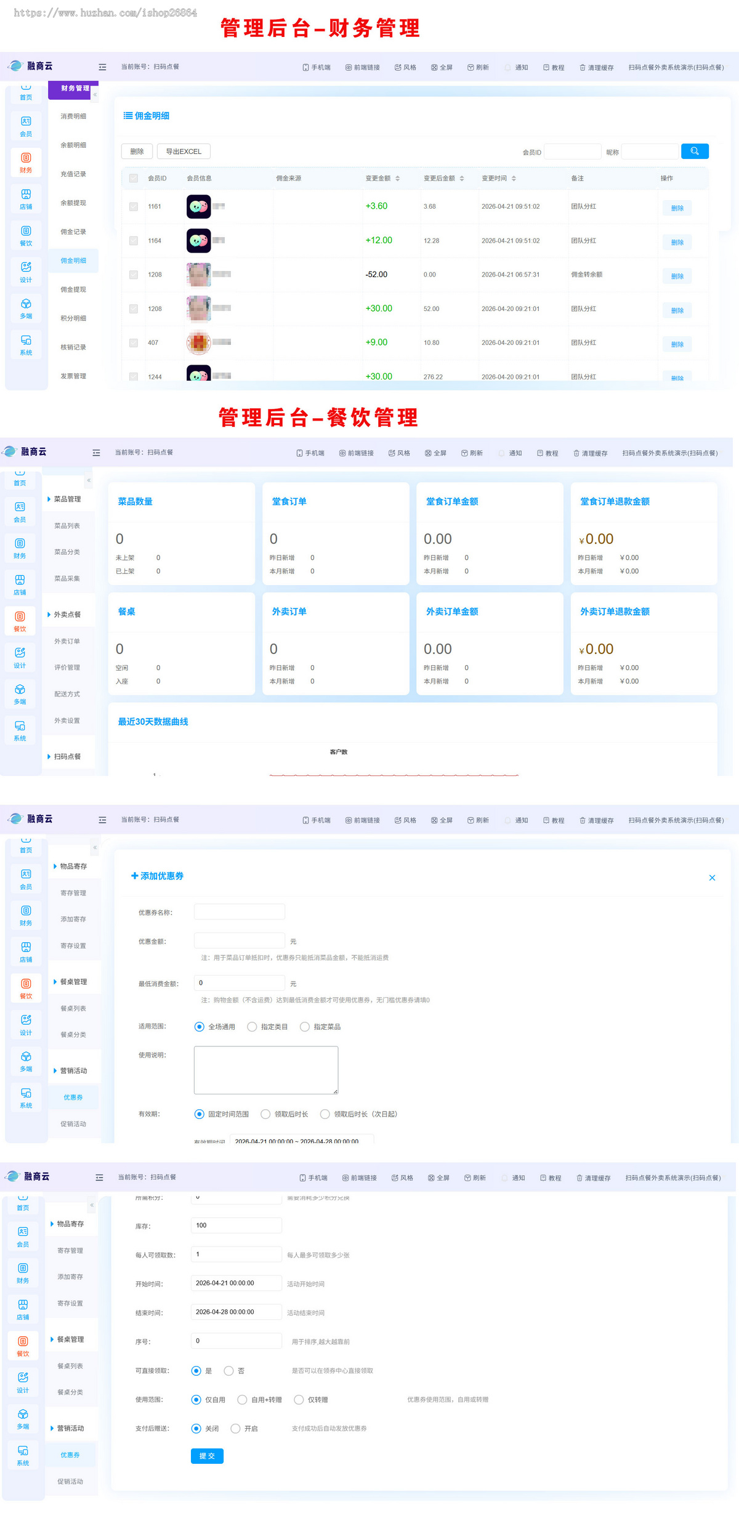
Task: Select 开启 for 支付后赠送
Action: click(x=235, y=1429)
